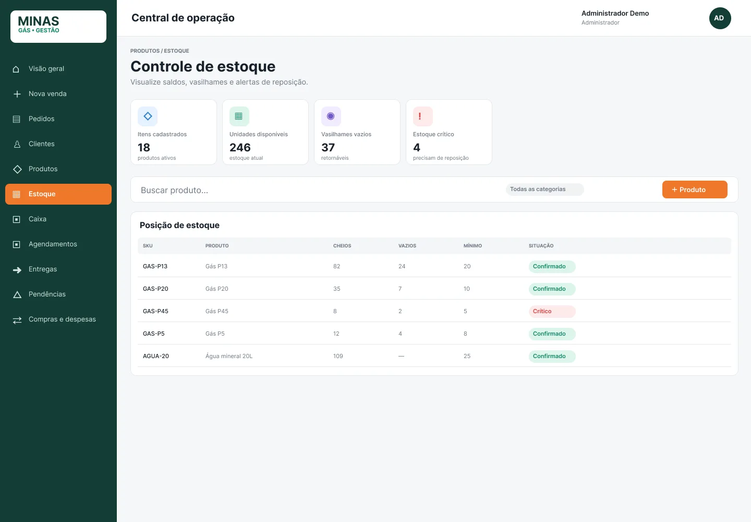Click the swap arrows icon beside Compras e despesas
This screenshot has width=751, height=522.
coord(17,320)
